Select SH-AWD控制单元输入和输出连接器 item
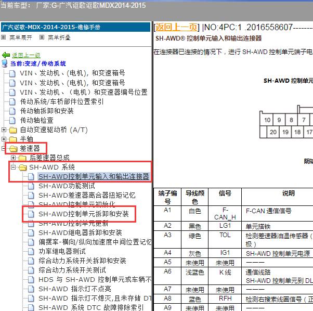This screenshot has width=313, height=311. coord(94,177)
